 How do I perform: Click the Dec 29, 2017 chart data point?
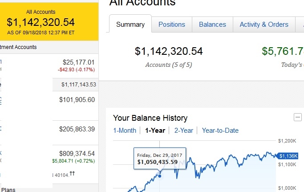[160, 175]
